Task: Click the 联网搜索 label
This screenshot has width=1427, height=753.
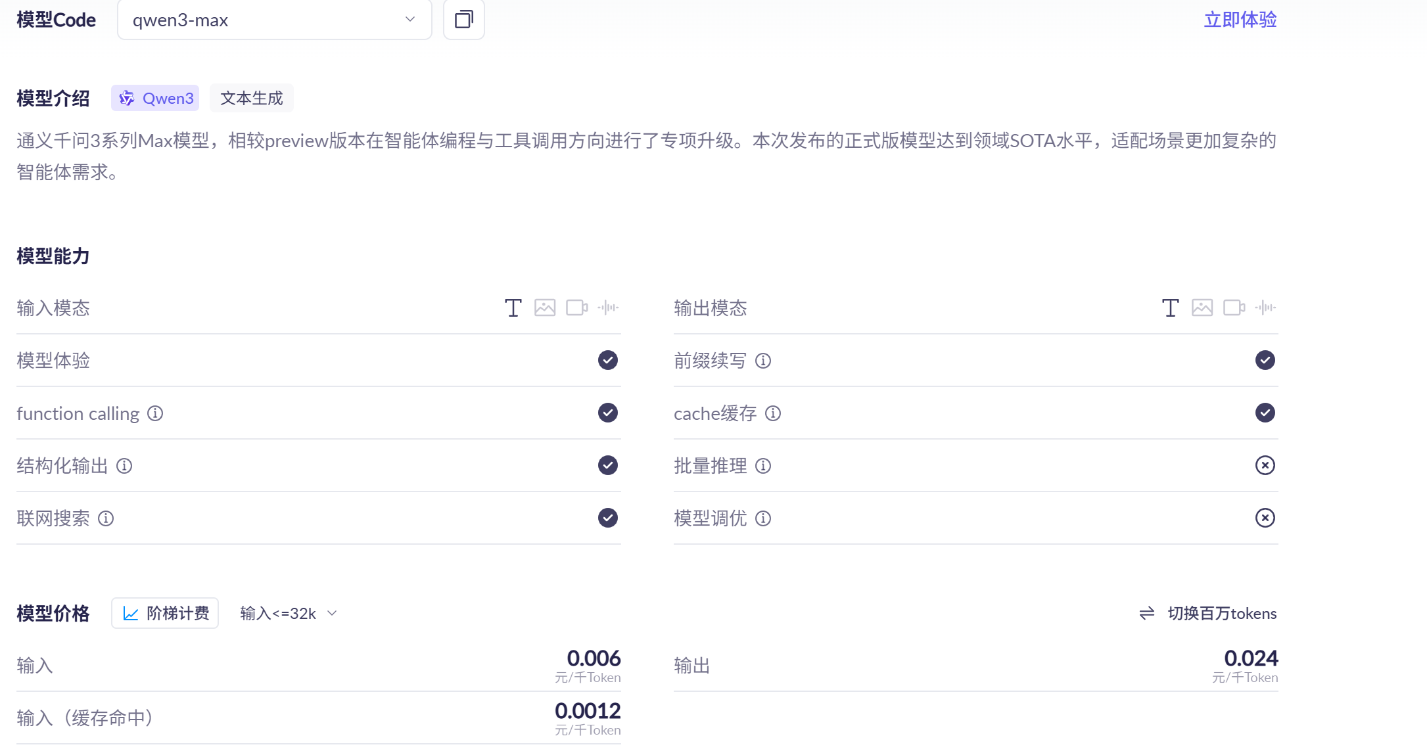Action: (x=53, y=518)
